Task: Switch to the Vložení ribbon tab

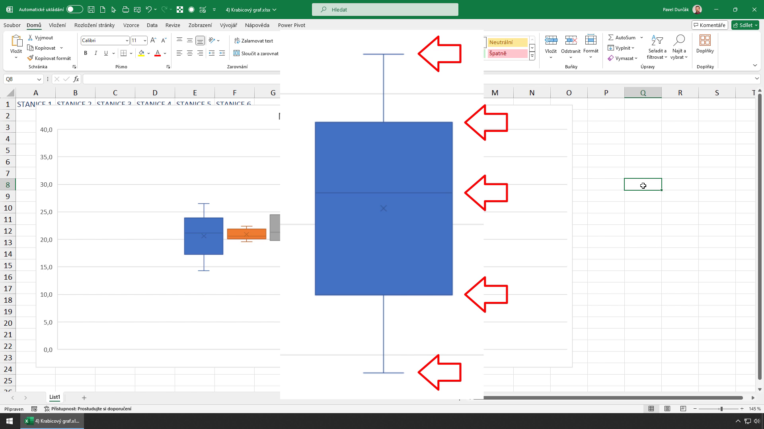Action: click(x=57, y=25)
